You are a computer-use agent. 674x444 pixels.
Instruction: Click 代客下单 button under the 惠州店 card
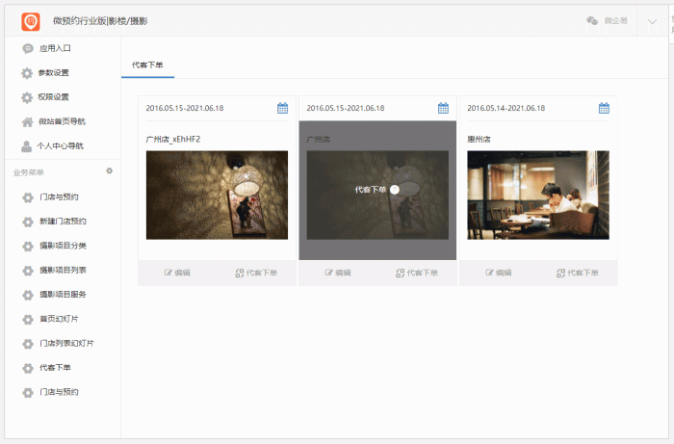coord(577,273)
